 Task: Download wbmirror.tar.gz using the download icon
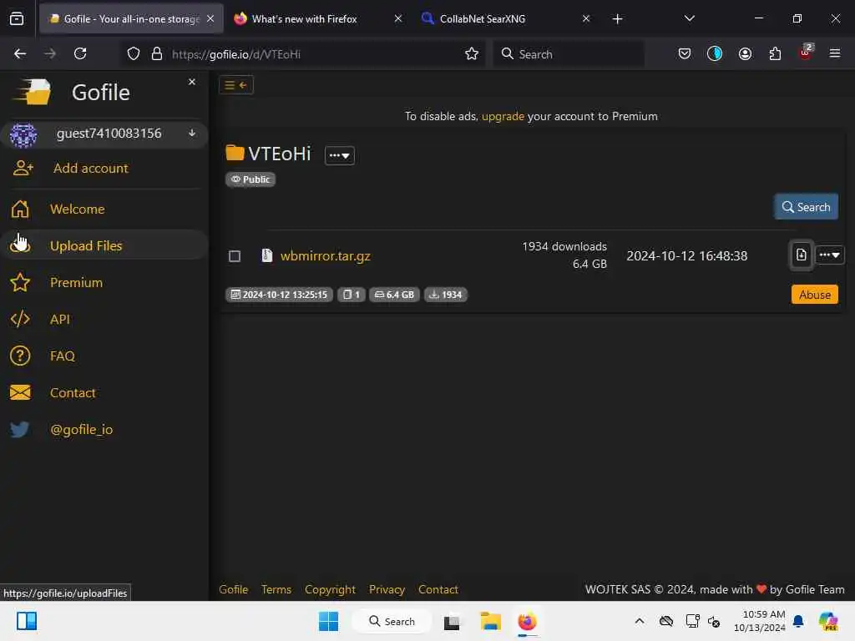801,255
